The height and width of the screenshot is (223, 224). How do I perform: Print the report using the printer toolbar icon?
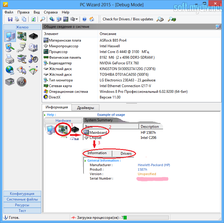click(17, 19)
